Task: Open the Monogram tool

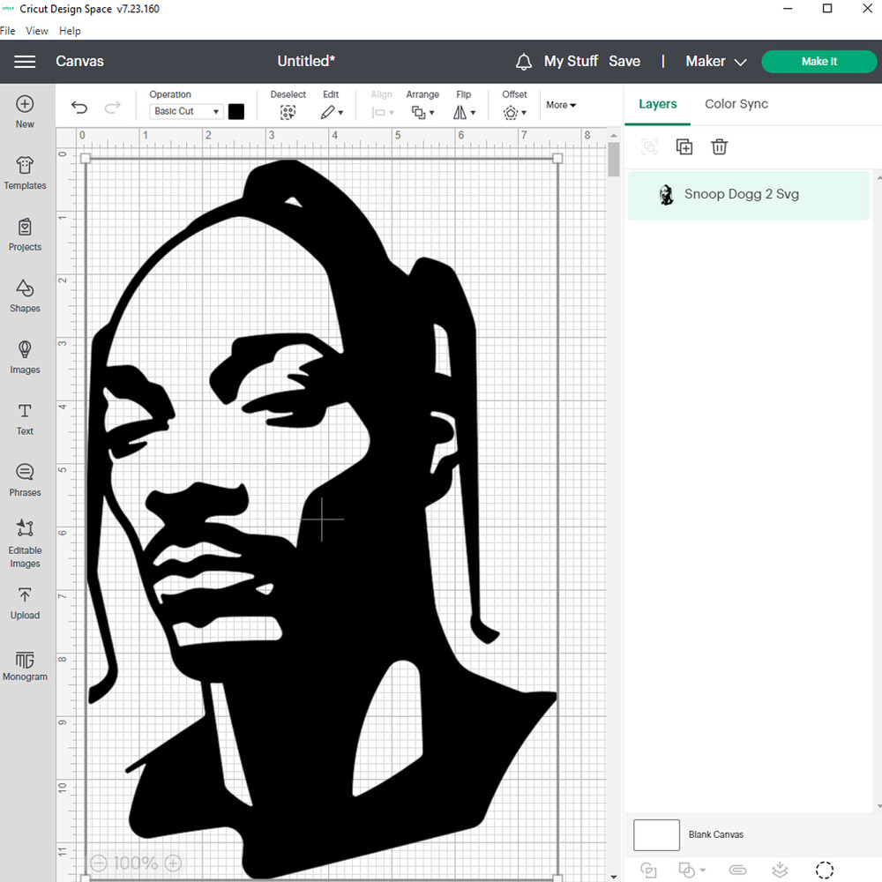Action: (x=25, y=666)
